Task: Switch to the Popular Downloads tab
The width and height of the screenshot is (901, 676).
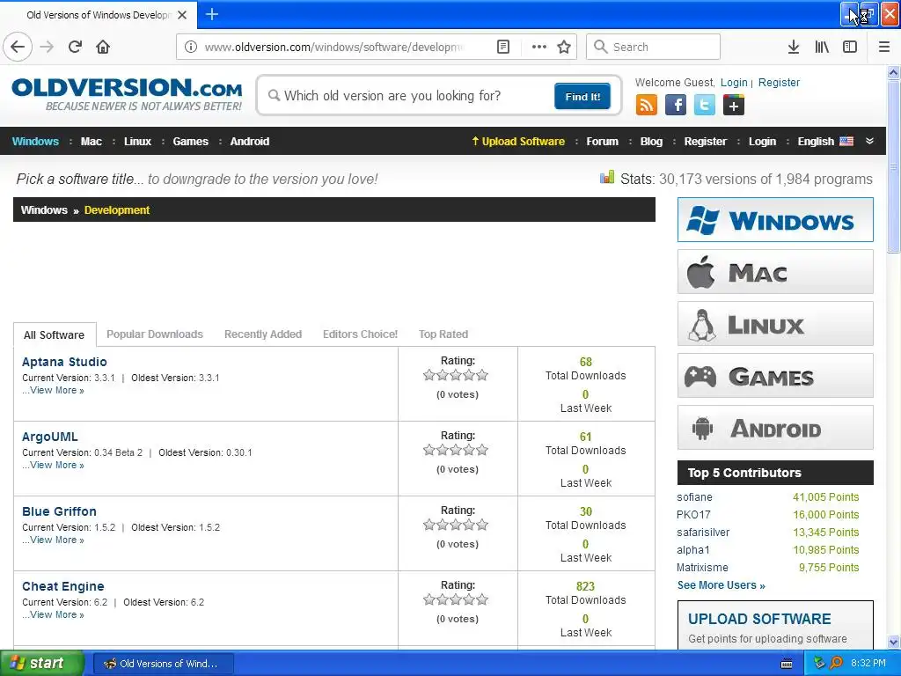Action: pos(155,334)
